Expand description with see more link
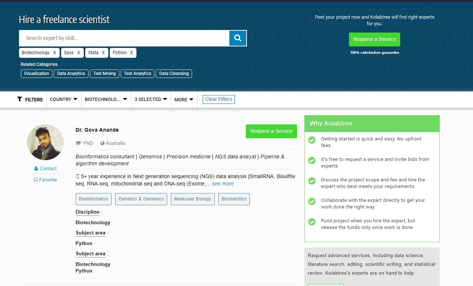The image size is (473, 286). [223, 184]
